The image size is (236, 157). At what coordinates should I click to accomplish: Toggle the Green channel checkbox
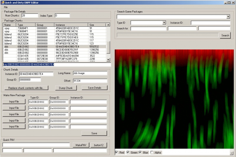click(x=128, y=152)
